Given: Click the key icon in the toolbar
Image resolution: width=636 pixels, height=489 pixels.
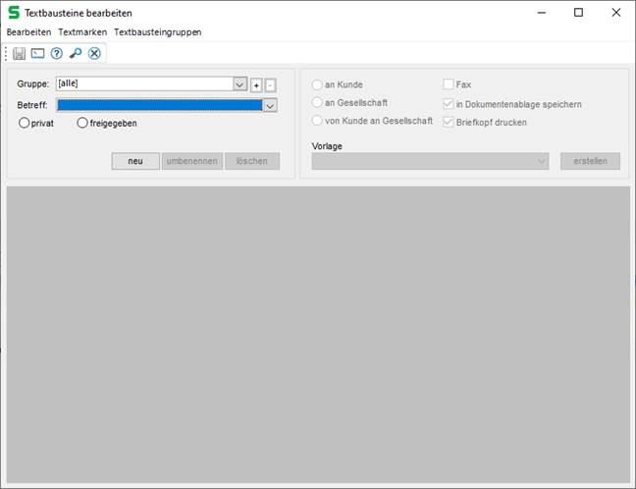Looking at the screenshot, I should [76, 53].
